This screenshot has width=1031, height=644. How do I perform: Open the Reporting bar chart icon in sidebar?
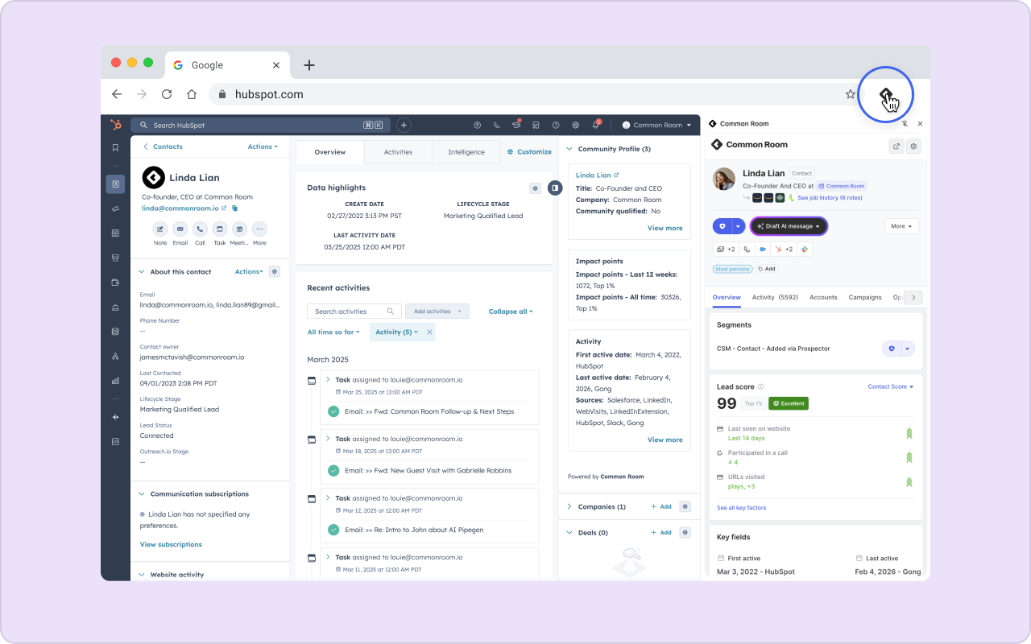click(x=115, y=380)
